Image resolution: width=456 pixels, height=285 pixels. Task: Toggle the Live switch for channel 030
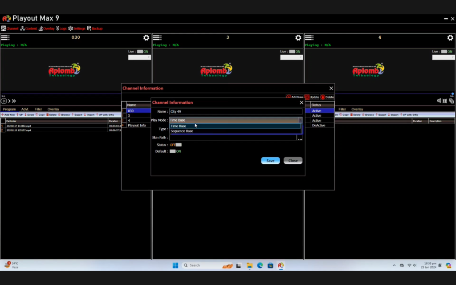pyautogui.click(x=140, y=52)
